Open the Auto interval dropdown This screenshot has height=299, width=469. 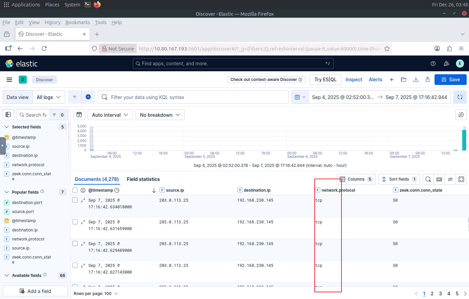[x=110, y=115]
